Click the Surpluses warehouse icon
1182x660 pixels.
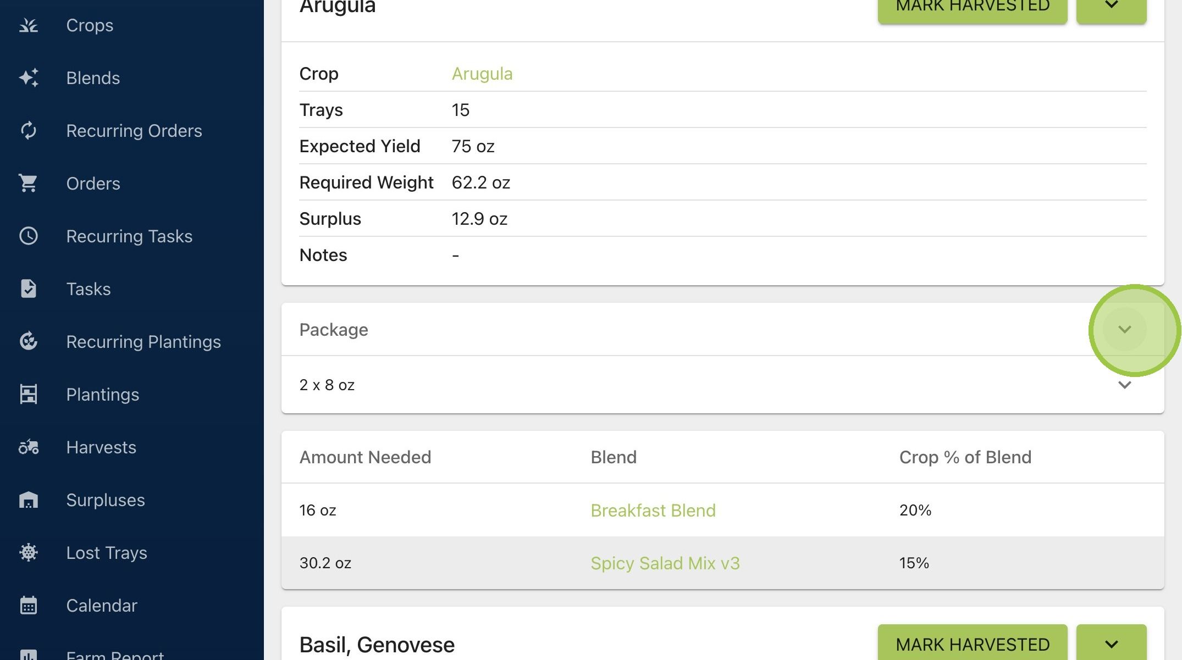[x=29, y=500]
